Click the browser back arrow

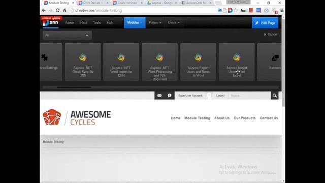(x=44, y=10)
